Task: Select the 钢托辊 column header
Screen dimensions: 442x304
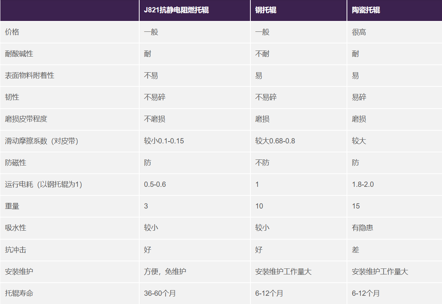Action: pos(266,10)
